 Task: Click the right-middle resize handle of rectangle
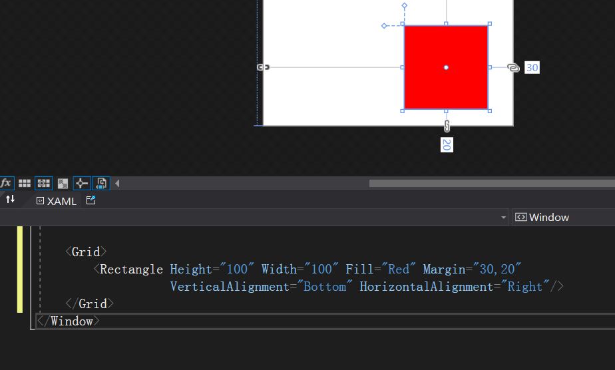point(489,67)
